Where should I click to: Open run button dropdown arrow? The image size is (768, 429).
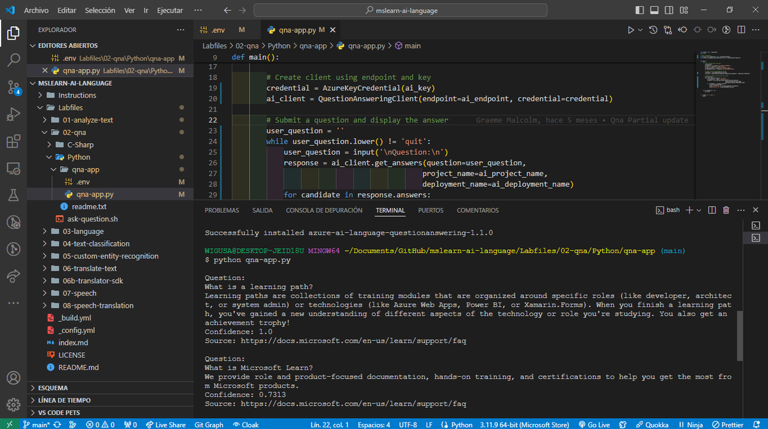point(641,30)
